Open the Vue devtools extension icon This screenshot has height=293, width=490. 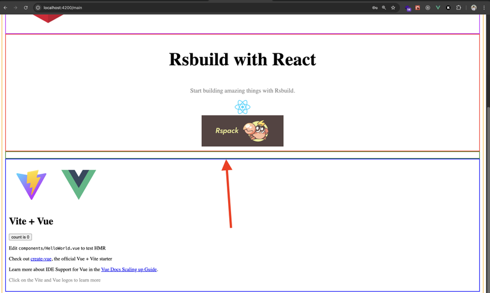coord(438,8)
